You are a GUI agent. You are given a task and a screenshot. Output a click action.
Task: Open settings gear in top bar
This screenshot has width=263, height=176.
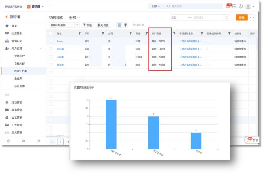(x=241, y=6)
